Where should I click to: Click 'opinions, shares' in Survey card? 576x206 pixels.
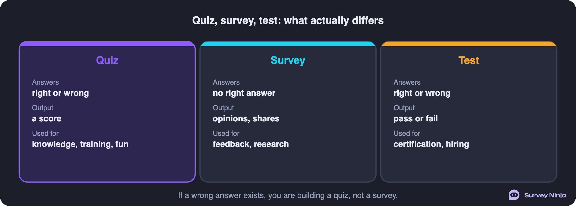point(246,119)
